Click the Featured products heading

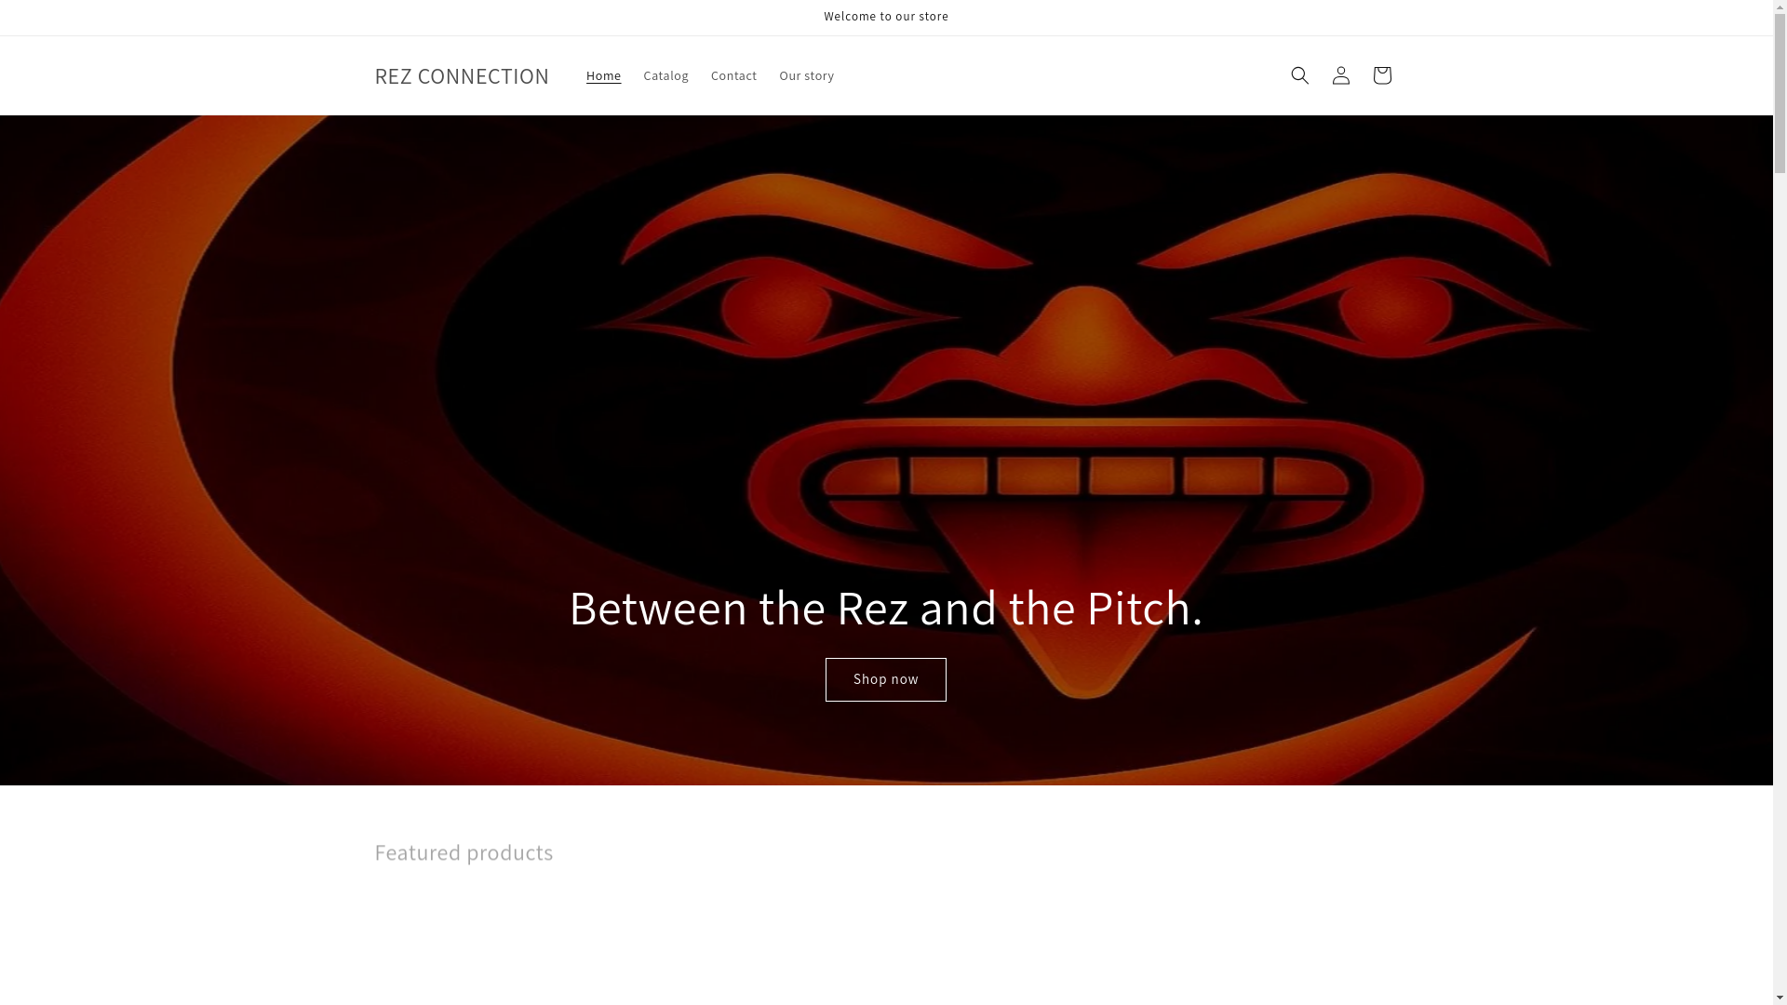[464, 851]
